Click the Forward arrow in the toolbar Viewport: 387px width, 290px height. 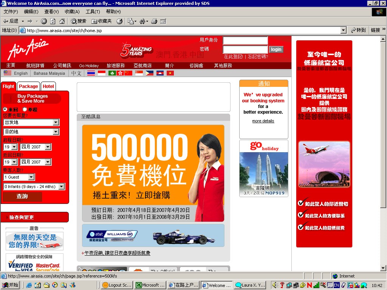[30, 21]
